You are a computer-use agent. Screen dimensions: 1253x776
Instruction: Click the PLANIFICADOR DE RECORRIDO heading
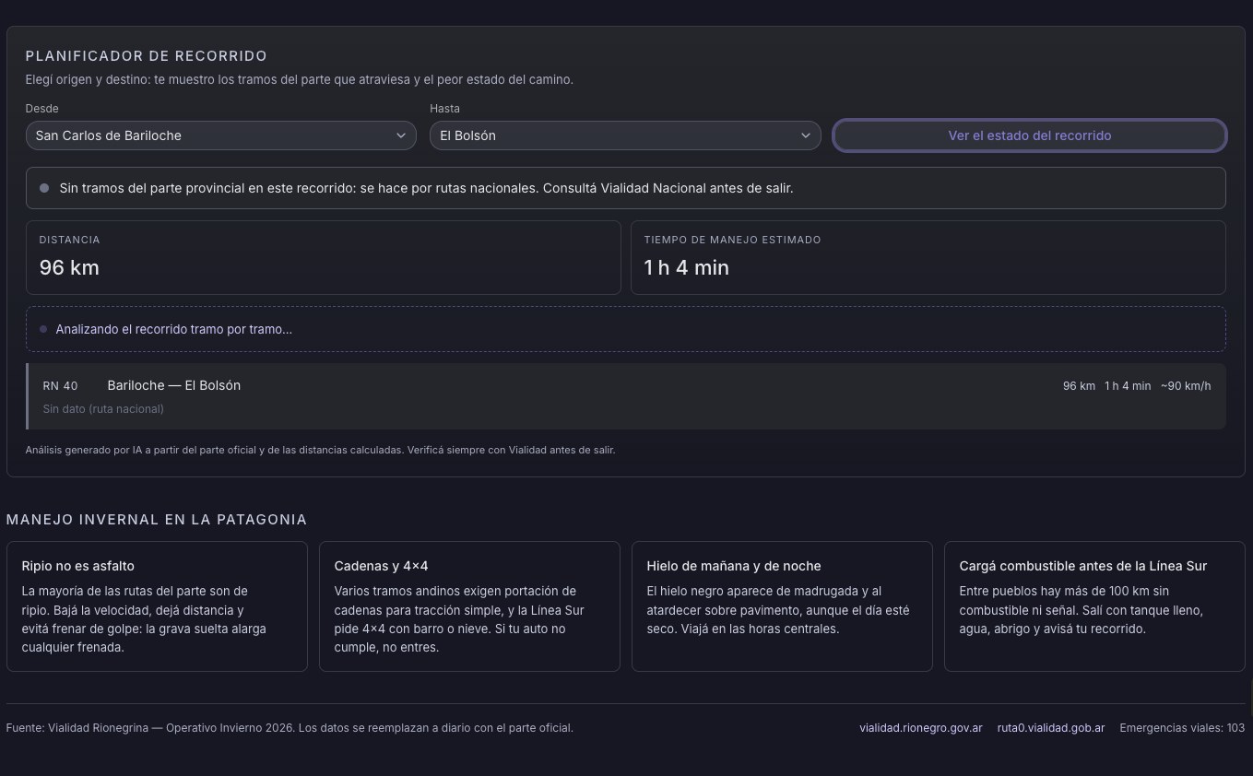(147, 56)
